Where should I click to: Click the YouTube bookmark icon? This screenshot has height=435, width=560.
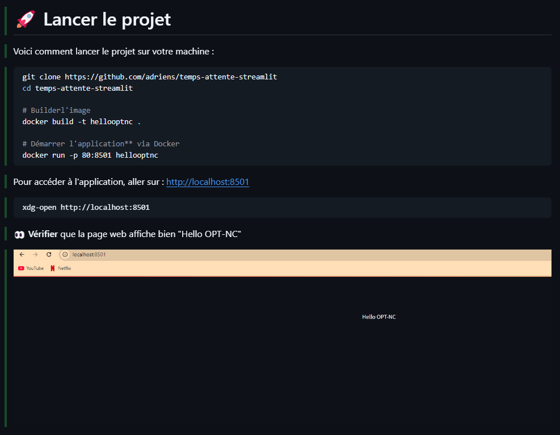point(21,268)
